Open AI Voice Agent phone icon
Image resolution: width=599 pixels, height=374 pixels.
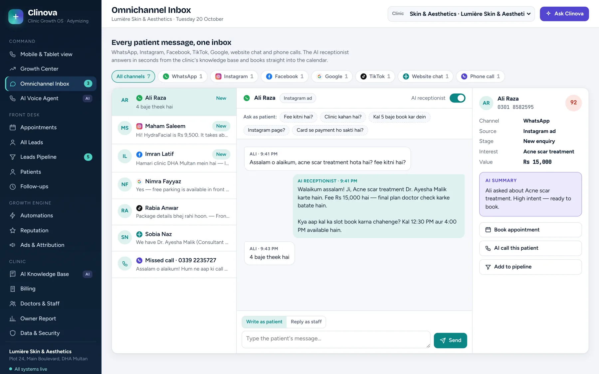[x=13, y=98]
